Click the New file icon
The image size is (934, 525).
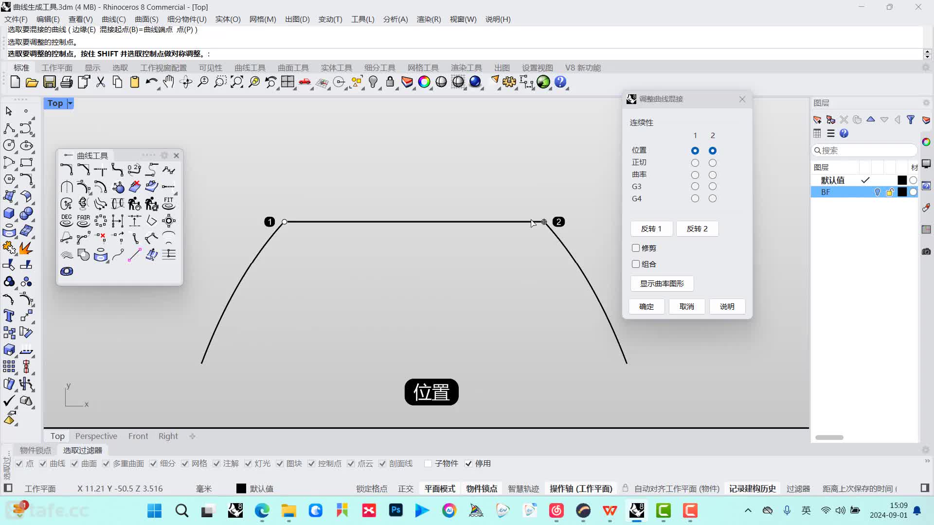[15, 82]
